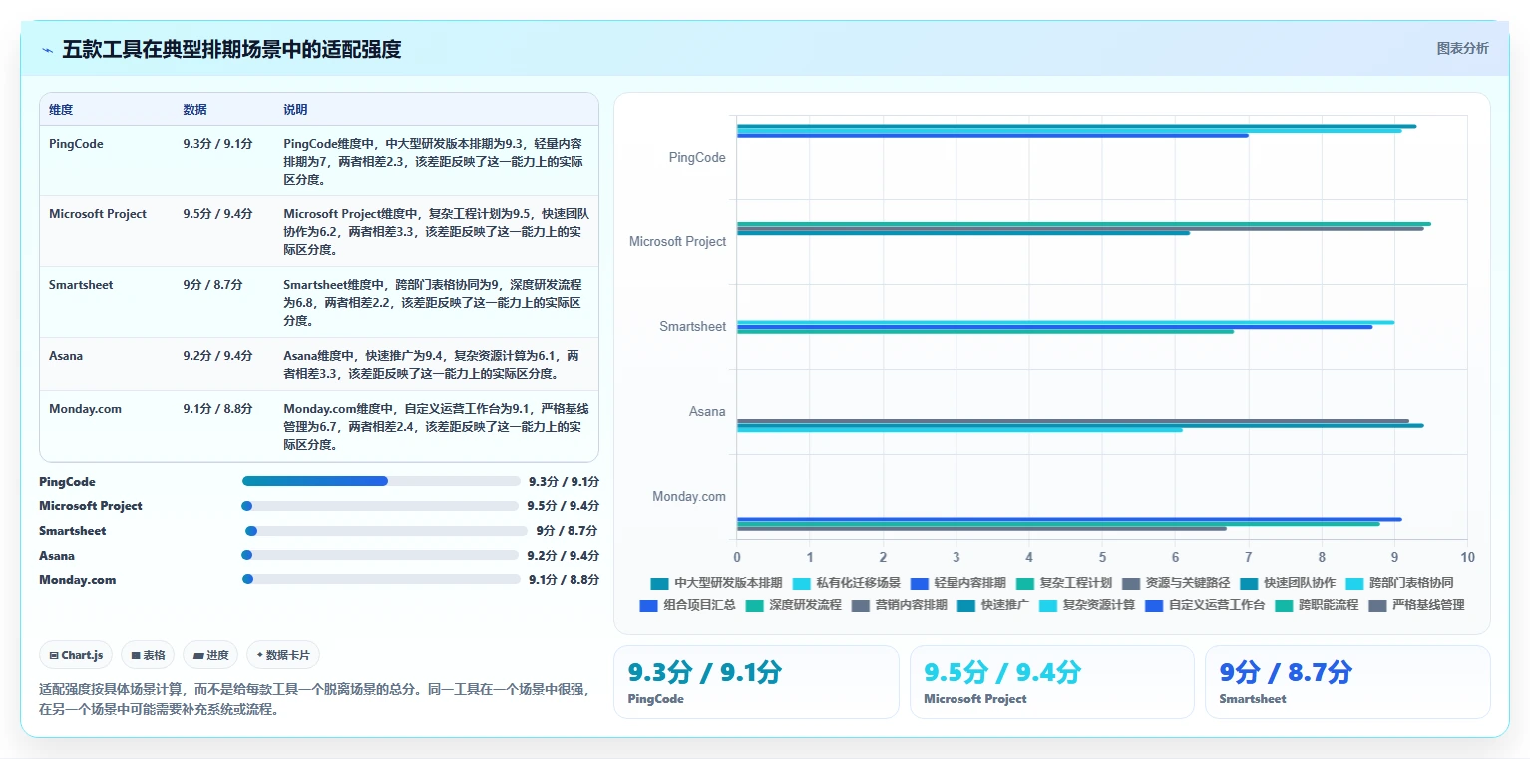The width and height of the screenshot is (1530, 759).
Task: Click the Smartsheet progress bar
Action: (x=386, y=531)
